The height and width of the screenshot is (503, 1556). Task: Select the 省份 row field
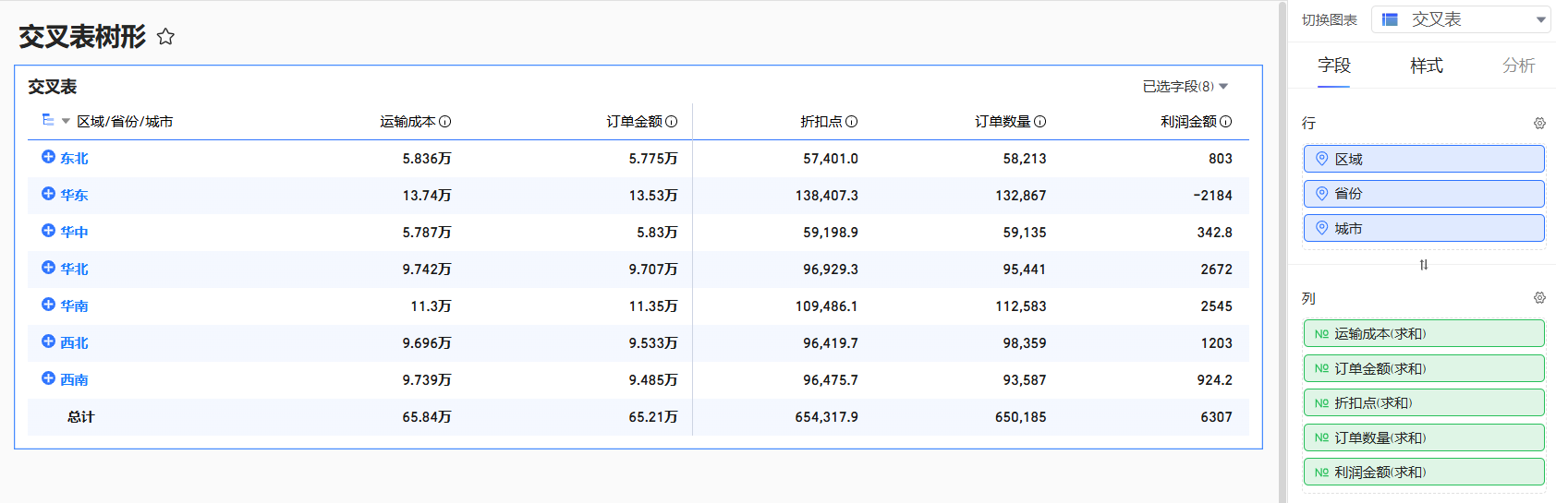tap(1423, 194)
